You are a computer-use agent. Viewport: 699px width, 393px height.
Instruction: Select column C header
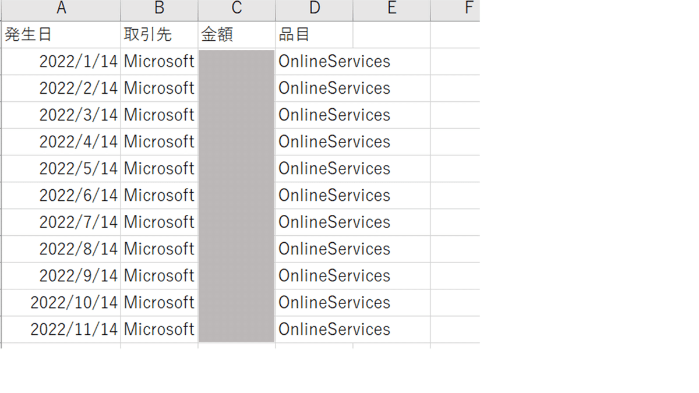[x=236, y=10]
